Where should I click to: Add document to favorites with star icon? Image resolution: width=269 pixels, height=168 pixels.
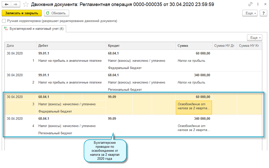(x=26, y=4)
